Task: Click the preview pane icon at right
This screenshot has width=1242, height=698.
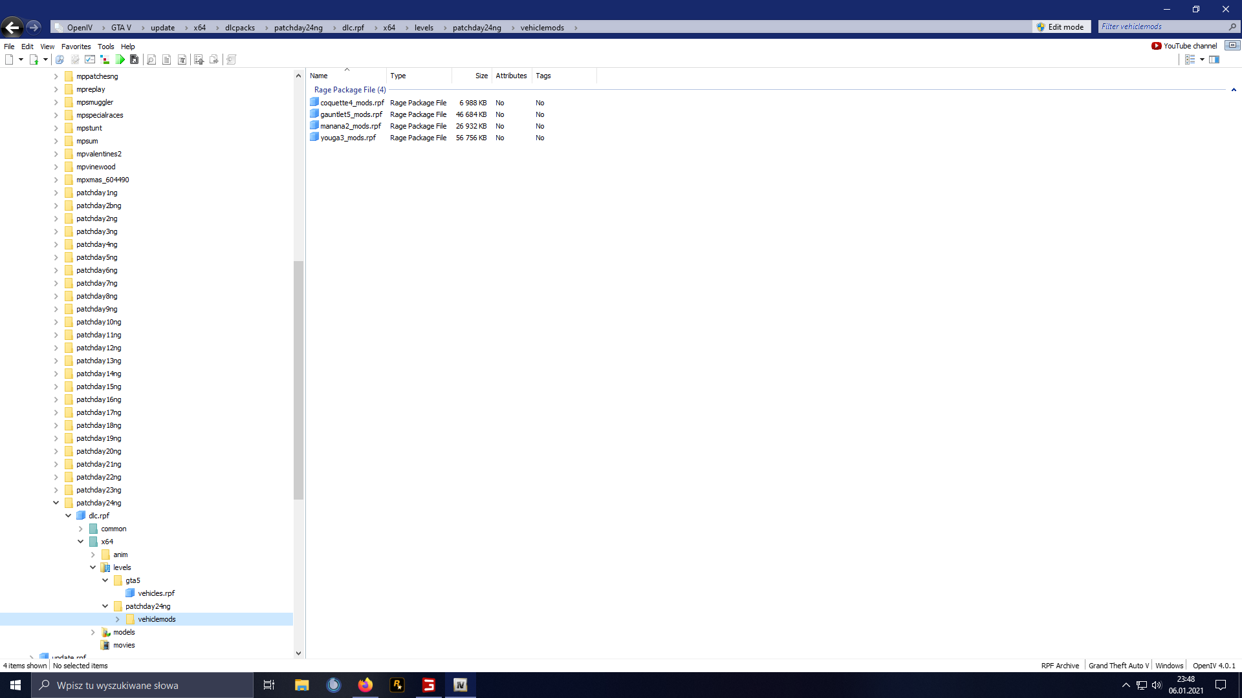Action: click(1214, 59)
